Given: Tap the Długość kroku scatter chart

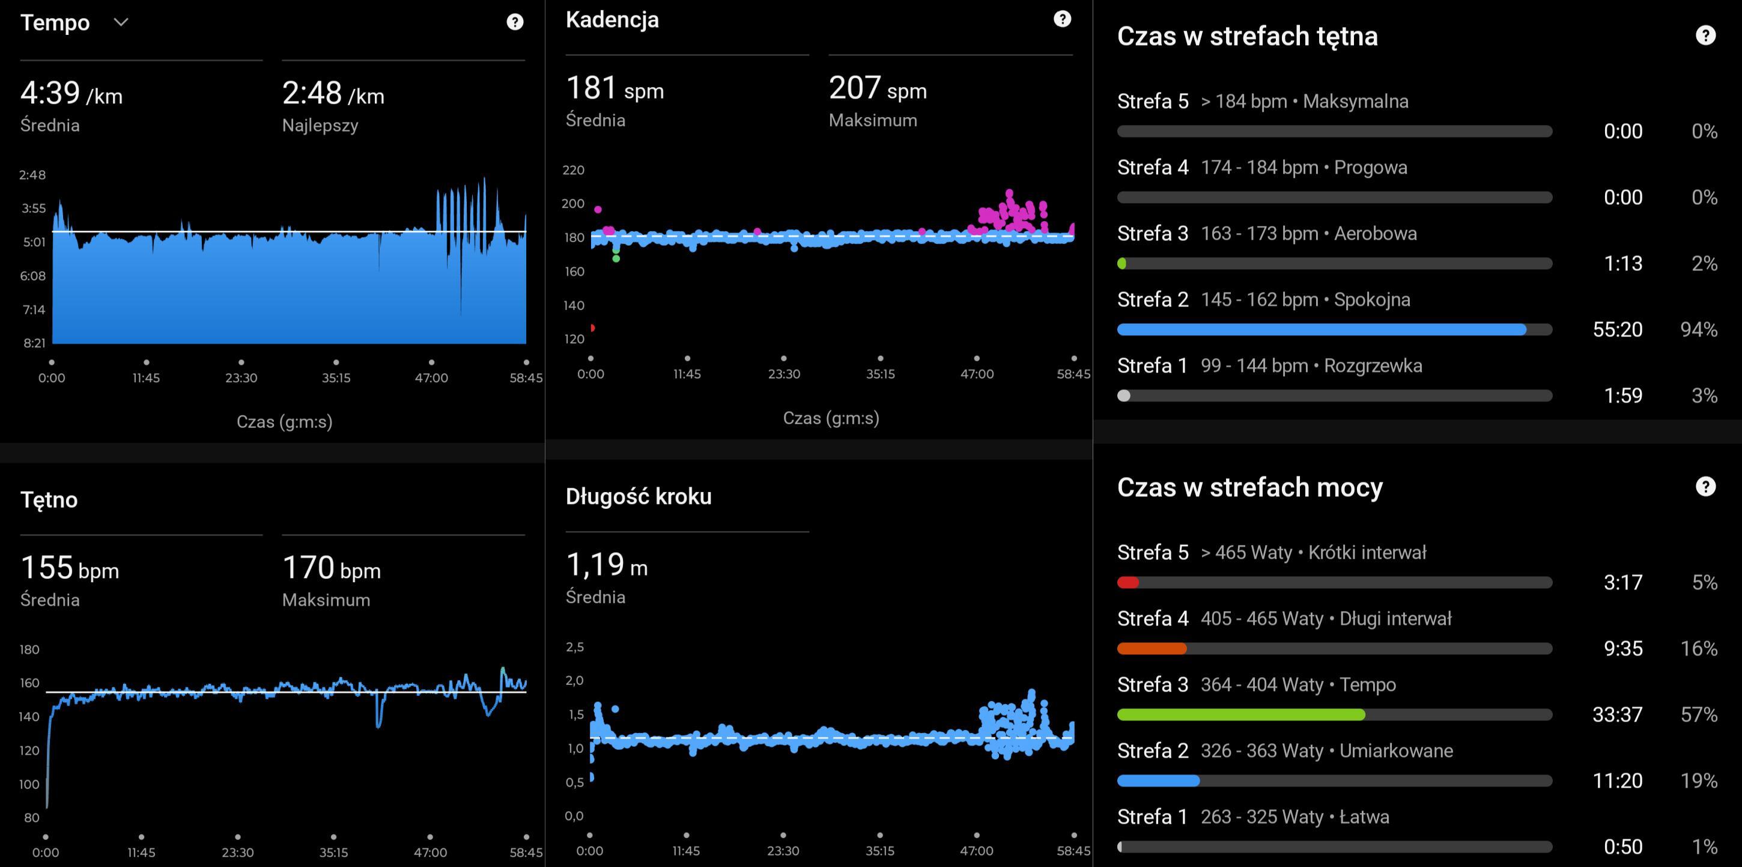Looking at the screenshot, I should click(x=832, y=737).
